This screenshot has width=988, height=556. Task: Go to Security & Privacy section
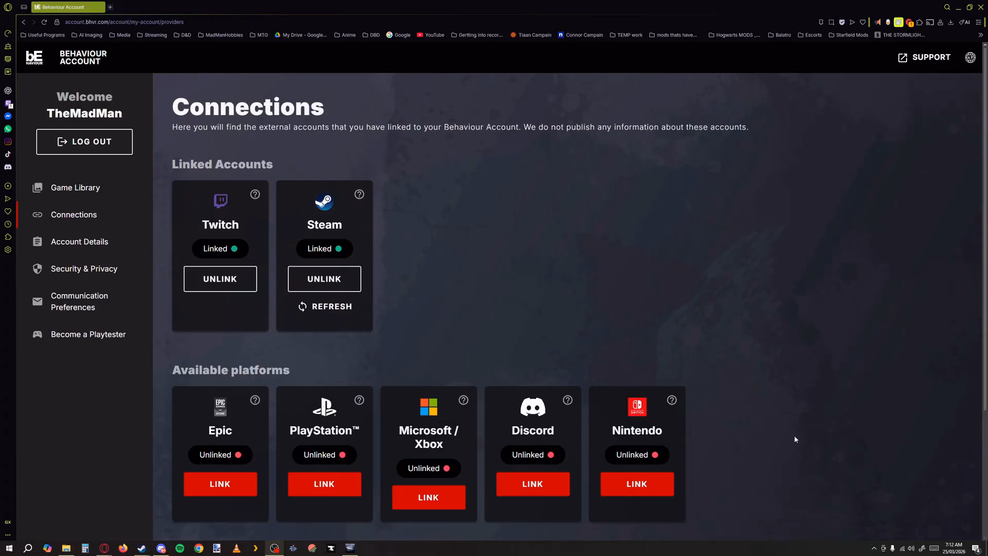[84, 269]
